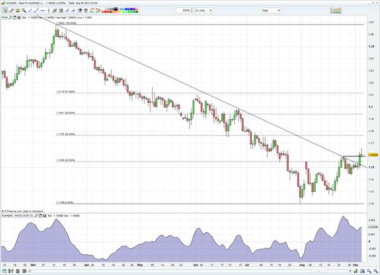Click the IT-Finance.com data notice
Screen dimensions: 380x275
[x=23, y=211]
